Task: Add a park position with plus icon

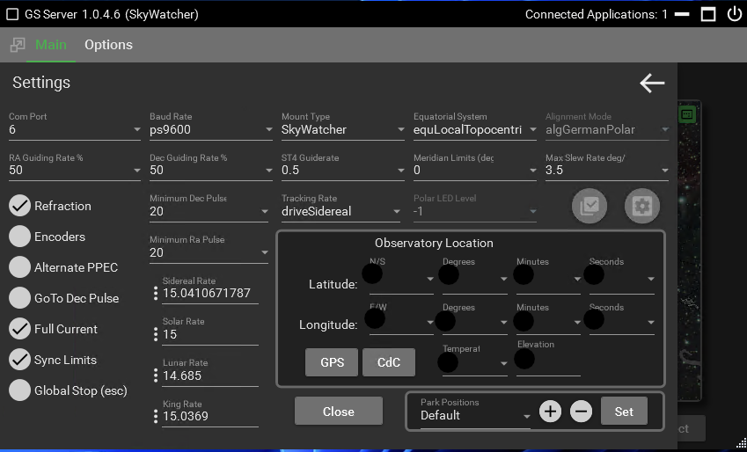Action: click(550, 412)
